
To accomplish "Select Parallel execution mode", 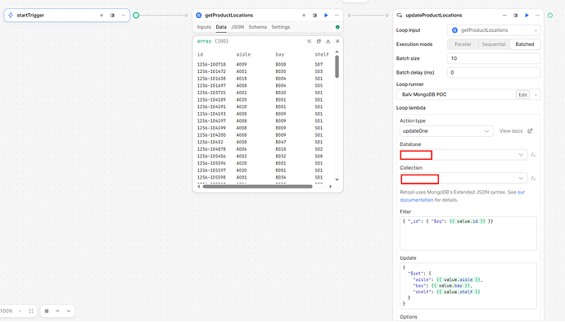I will click(x=463, y=44).
